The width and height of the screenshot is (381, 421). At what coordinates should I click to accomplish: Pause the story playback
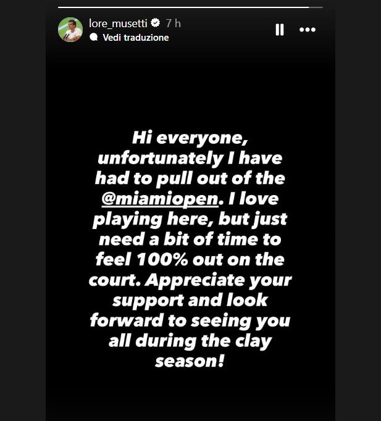[279, 30]
